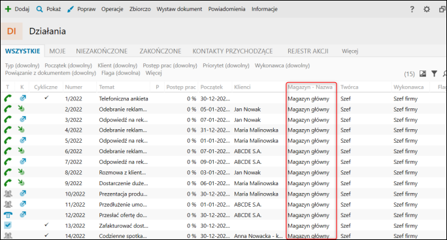Click the outgoing arrow icon in row 11/2022
This screenshot has width=447, height=240.
click(x=22, y=204)
